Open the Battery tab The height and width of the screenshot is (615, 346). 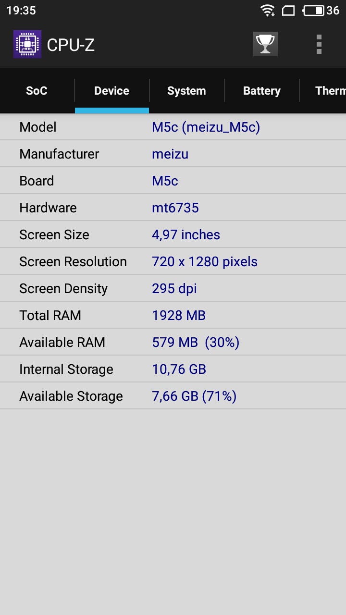(x=261, y=91)
